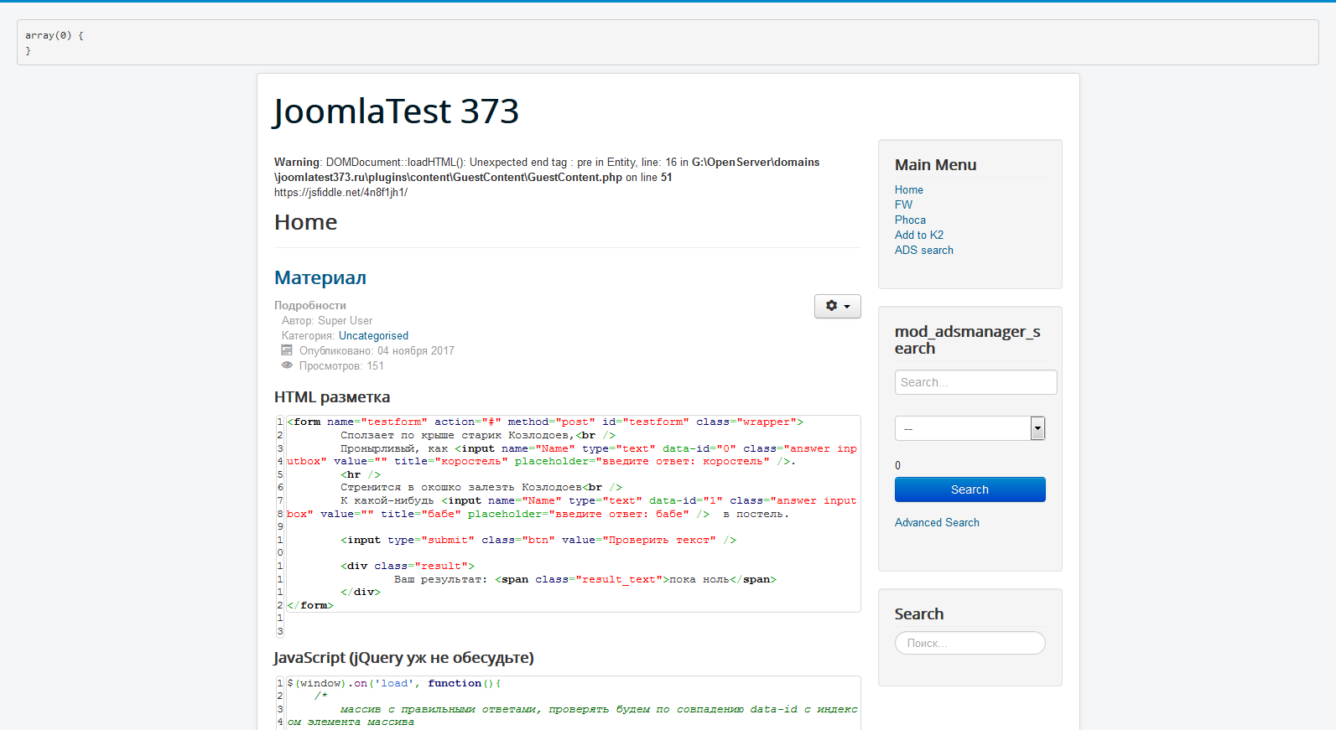Click the Материал article title

point(320,278)
